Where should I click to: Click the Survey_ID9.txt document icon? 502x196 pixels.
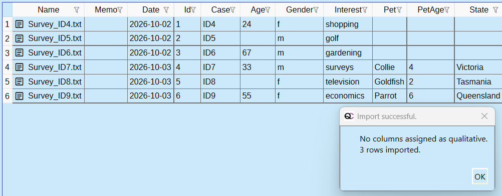click(20, 95)
